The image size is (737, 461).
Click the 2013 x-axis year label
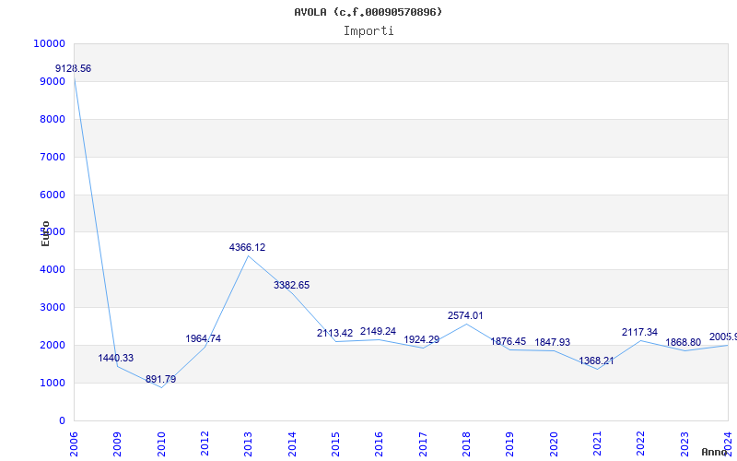tap(248, 444)
